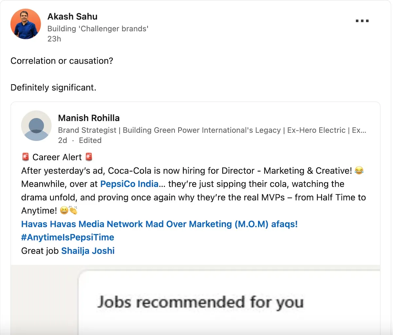Click the 'Career Alert' reshared post text
Image resolution: width=393 pixels, height=335 pixels.
(57, 157)
